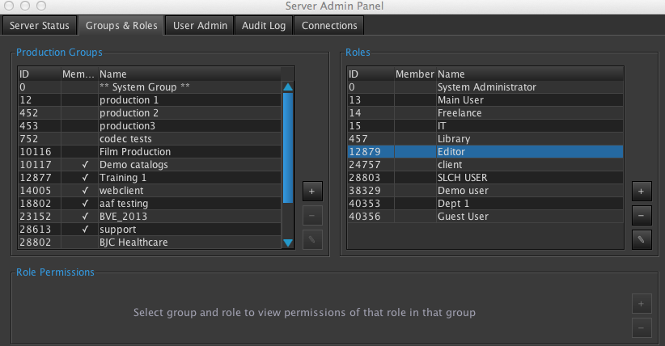Select the Film Production group row
This screenshot has height=346, width=665.
[134, 152]
